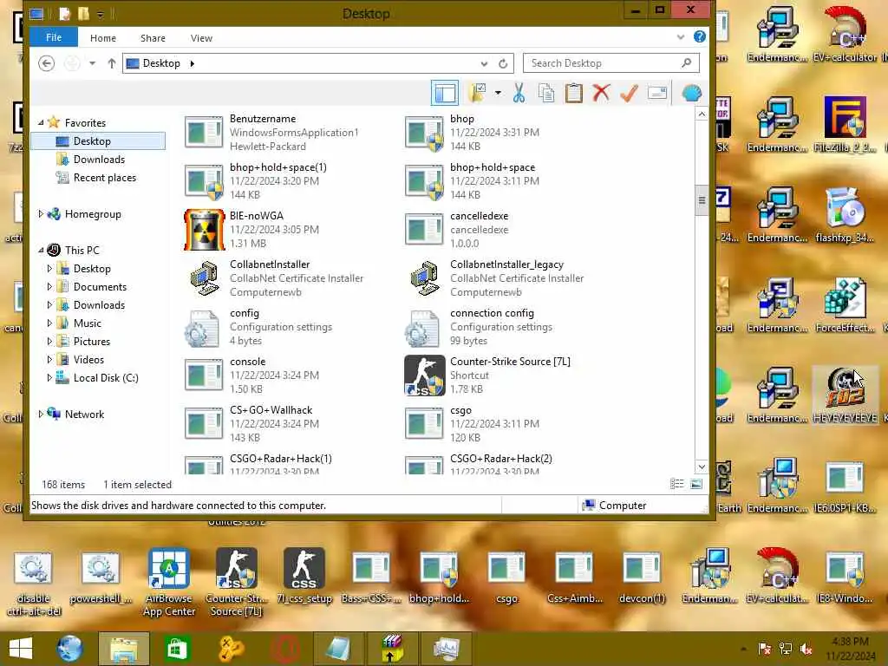
Task: Open the View ribbon tab
Action: [201, 38]
